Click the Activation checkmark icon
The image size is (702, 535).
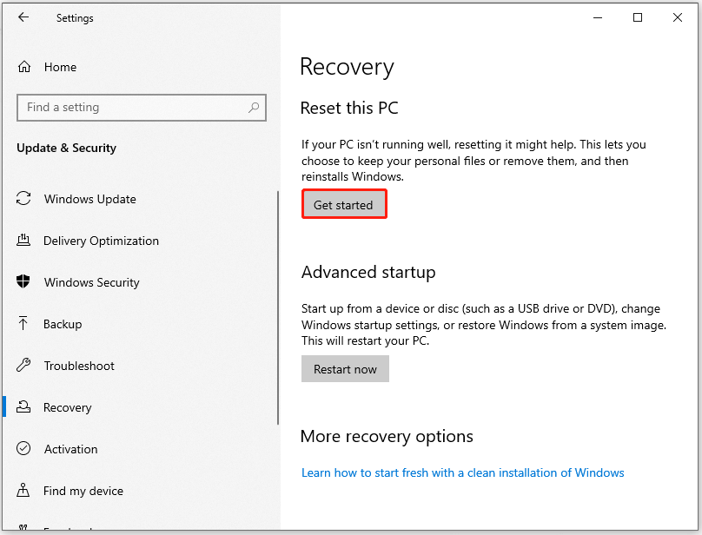(x=24, y=449)
